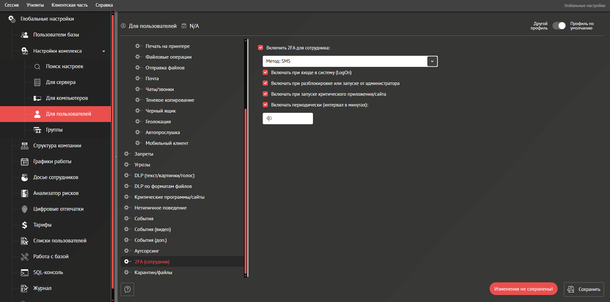Click the Поиск настроек magnifier icon
This screenshot has width=610, height=302.
click(37, 67)
